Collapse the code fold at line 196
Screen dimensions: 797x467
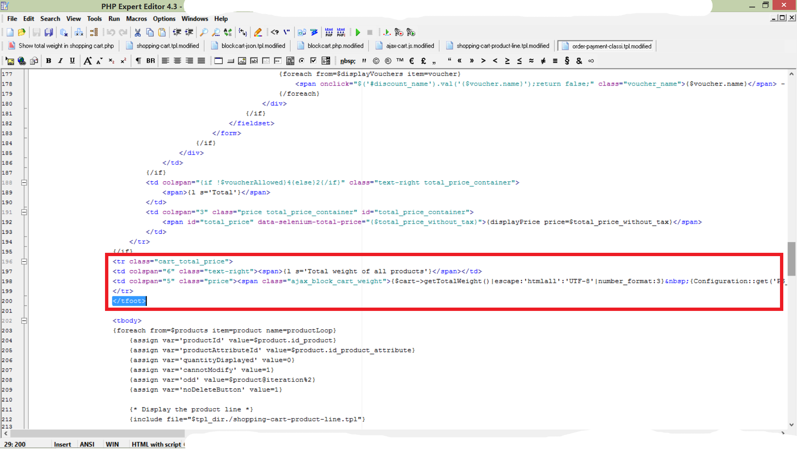point(24,262)
